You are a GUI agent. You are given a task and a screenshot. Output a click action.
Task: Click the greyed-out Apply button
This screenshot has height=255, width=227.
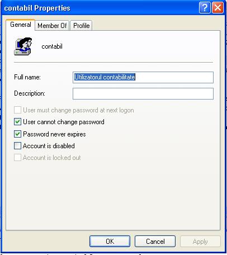pos(200,242)
